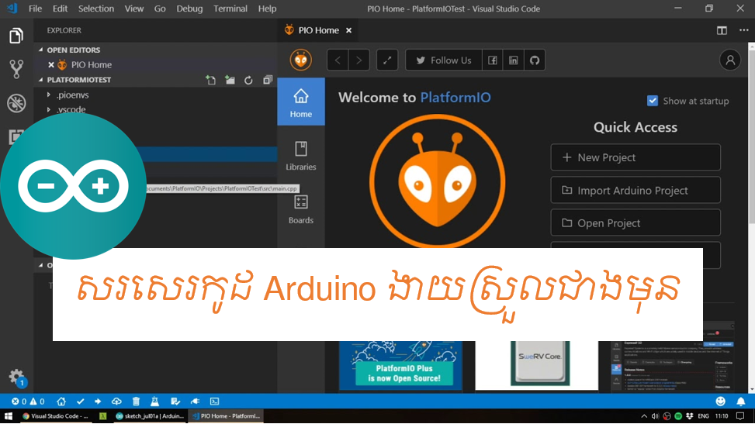
Task: Split the editor to the right
Action: (x=722, y=30)
